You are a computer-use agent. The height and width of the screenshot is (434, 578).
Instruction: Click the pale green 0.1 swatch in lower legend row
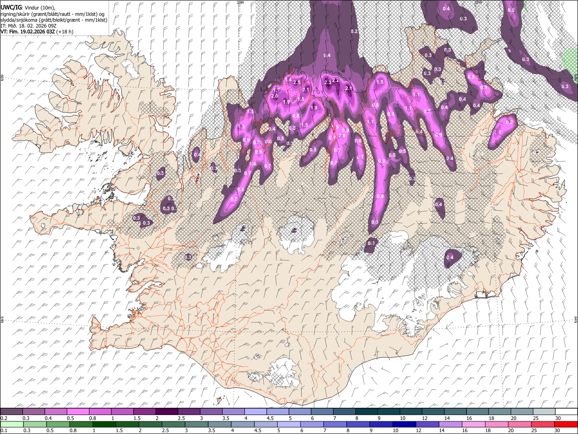click(x=12, y=424)
